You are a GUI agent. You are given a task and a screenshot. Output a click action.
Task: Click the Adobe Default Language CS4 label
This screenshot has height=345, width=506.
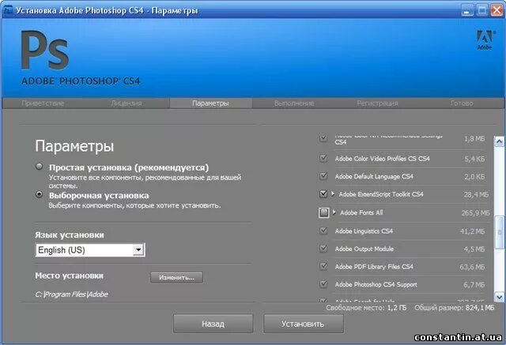[374, 176]
